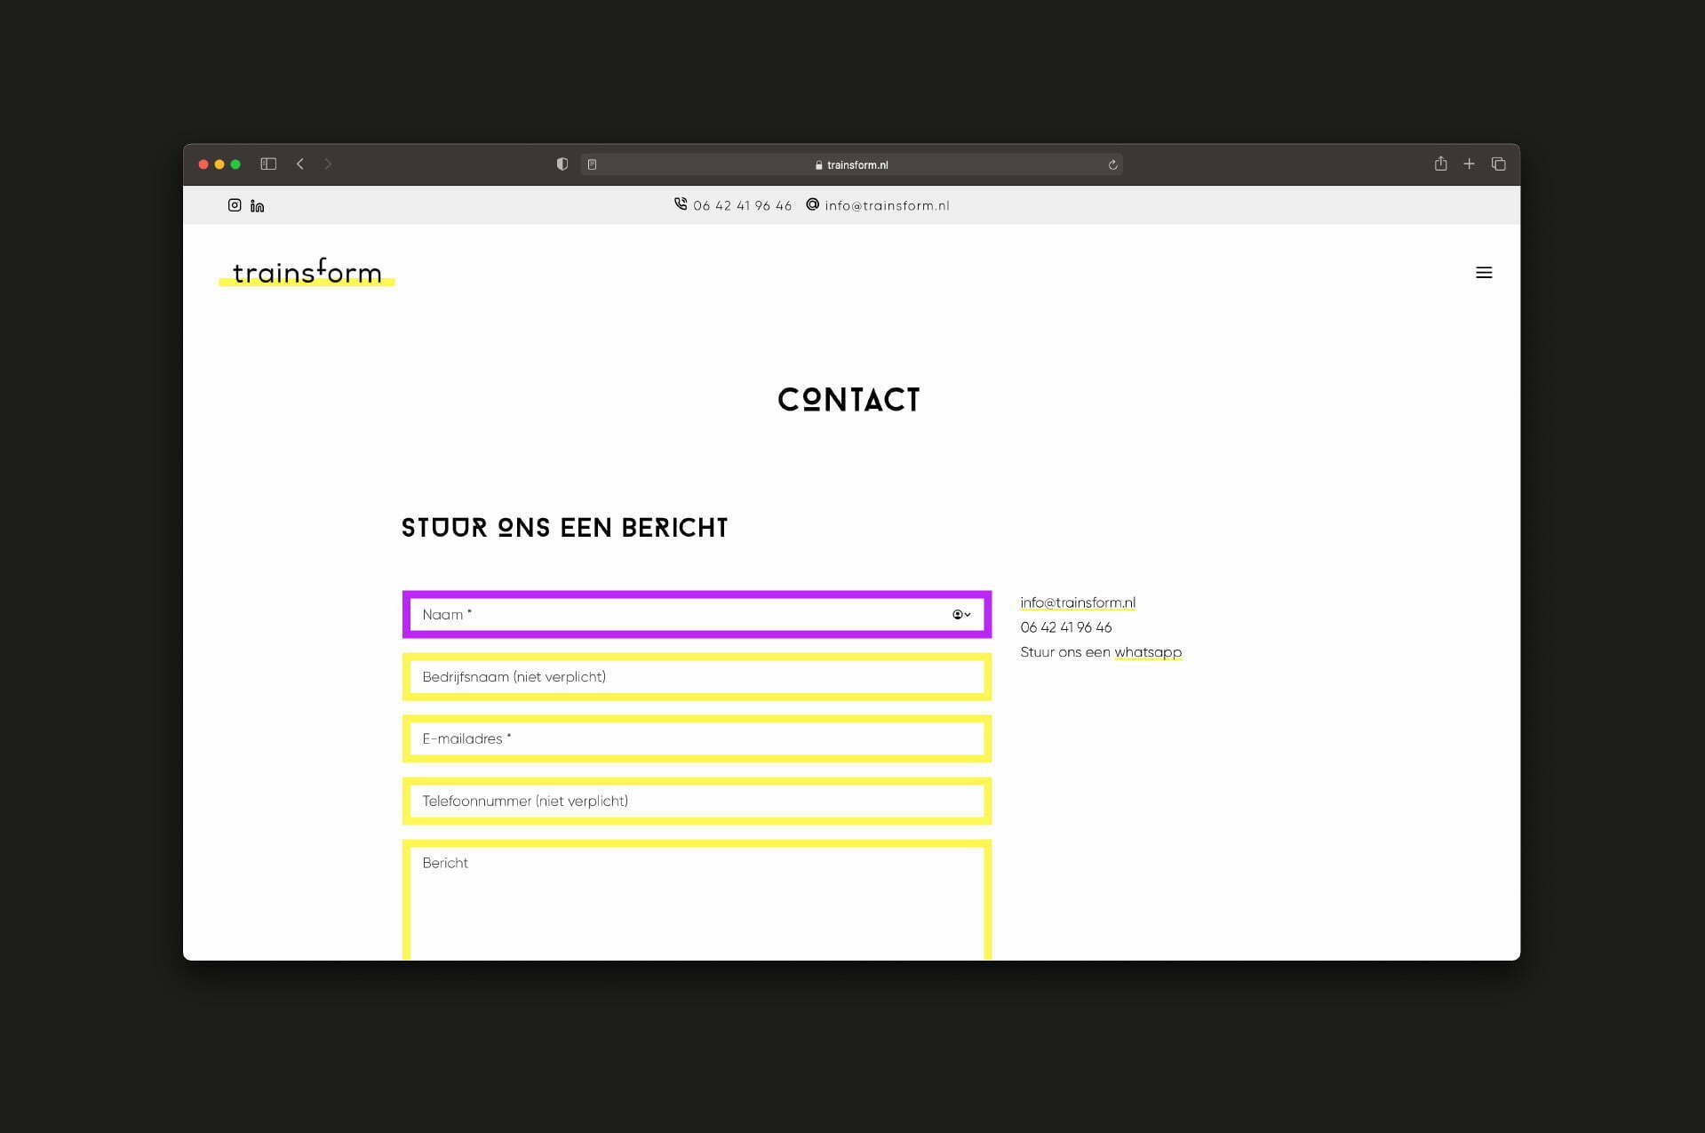Image resolution: width=1705 pixels, height=1133 pixels.
Task: Click the trainsform logo
Action: [307, 272]
